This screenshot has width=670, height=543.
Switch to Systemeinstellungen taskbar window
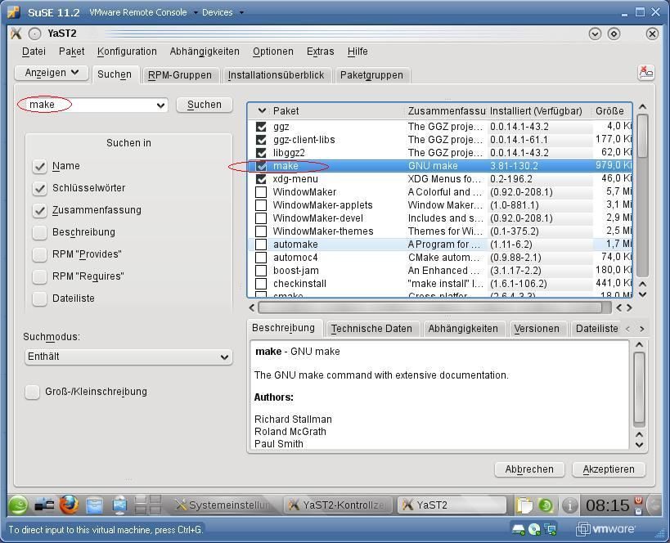223,505
